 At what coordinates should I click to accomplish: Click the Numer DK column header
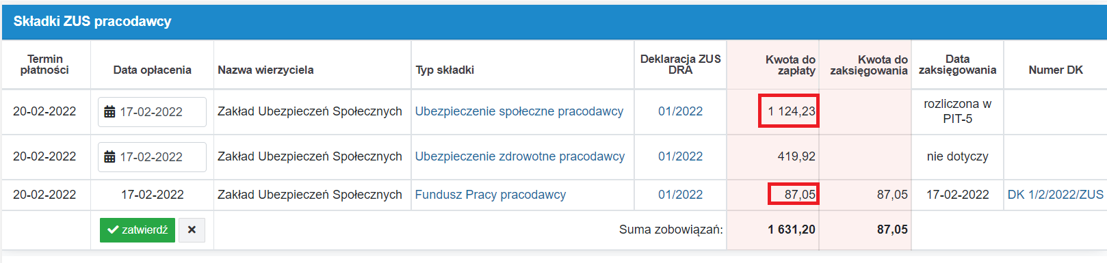click(1055, 70)
